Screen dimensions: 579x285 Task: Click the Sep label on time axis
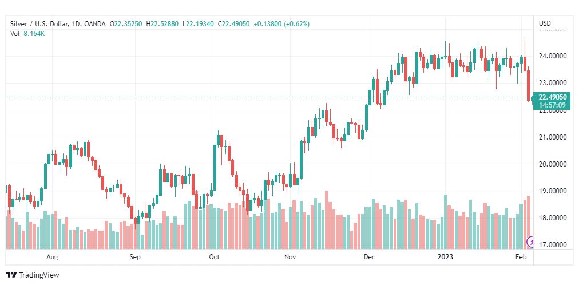135,257
